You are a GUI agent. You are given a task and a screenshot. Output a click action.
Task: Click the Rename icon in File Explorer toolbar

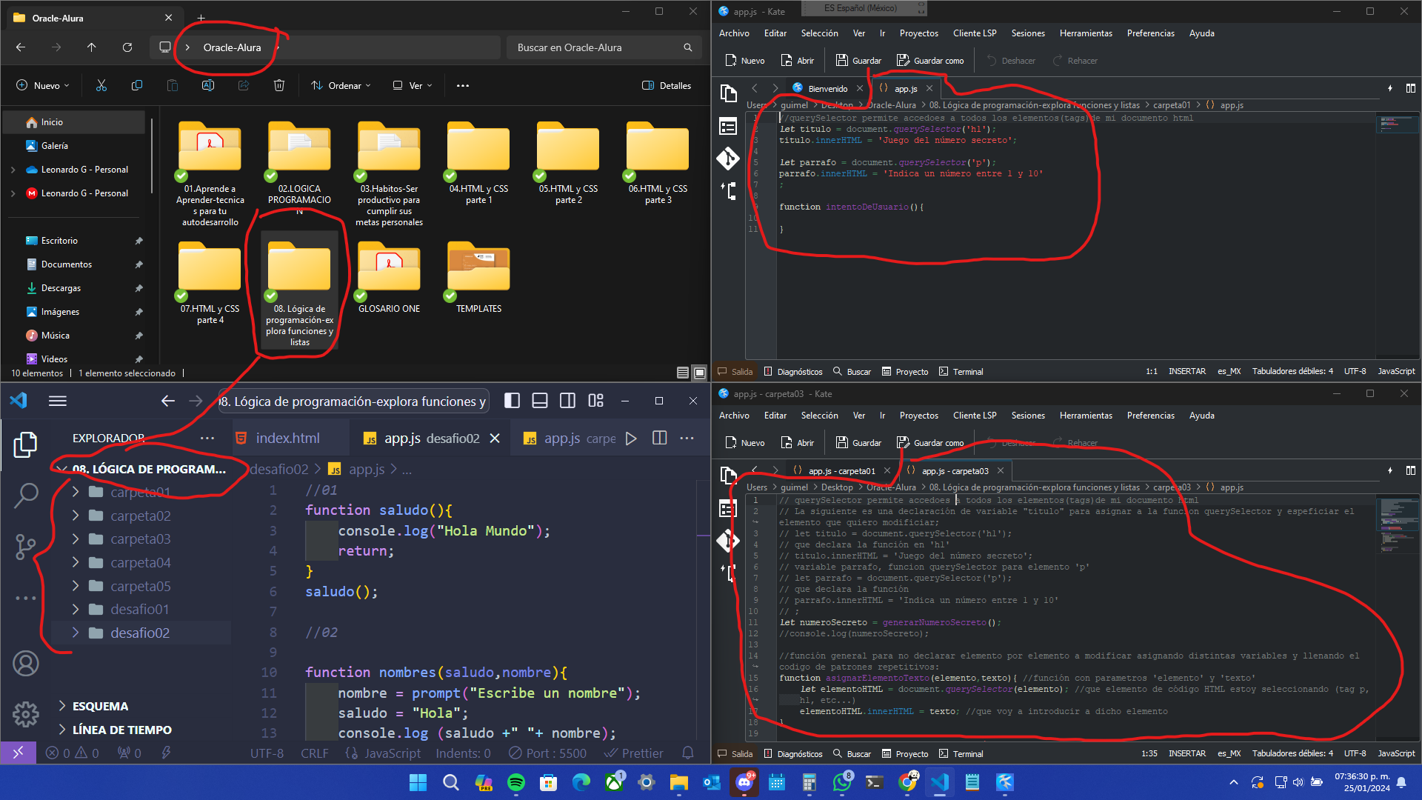pyautogui.click(x=208, y=86)
